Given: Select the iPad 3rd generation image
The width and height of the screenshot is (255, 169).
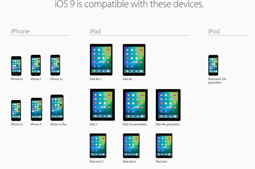Looking at the screenshot, I should coord(135,105).
